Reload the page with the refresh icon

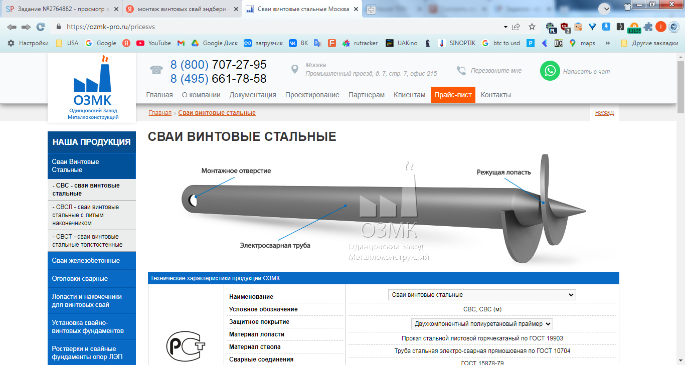[x=41, y=27]
